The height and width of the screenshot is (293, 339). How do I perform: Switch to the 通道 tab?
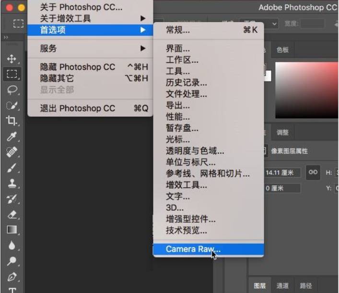click(x=282, y=286)
